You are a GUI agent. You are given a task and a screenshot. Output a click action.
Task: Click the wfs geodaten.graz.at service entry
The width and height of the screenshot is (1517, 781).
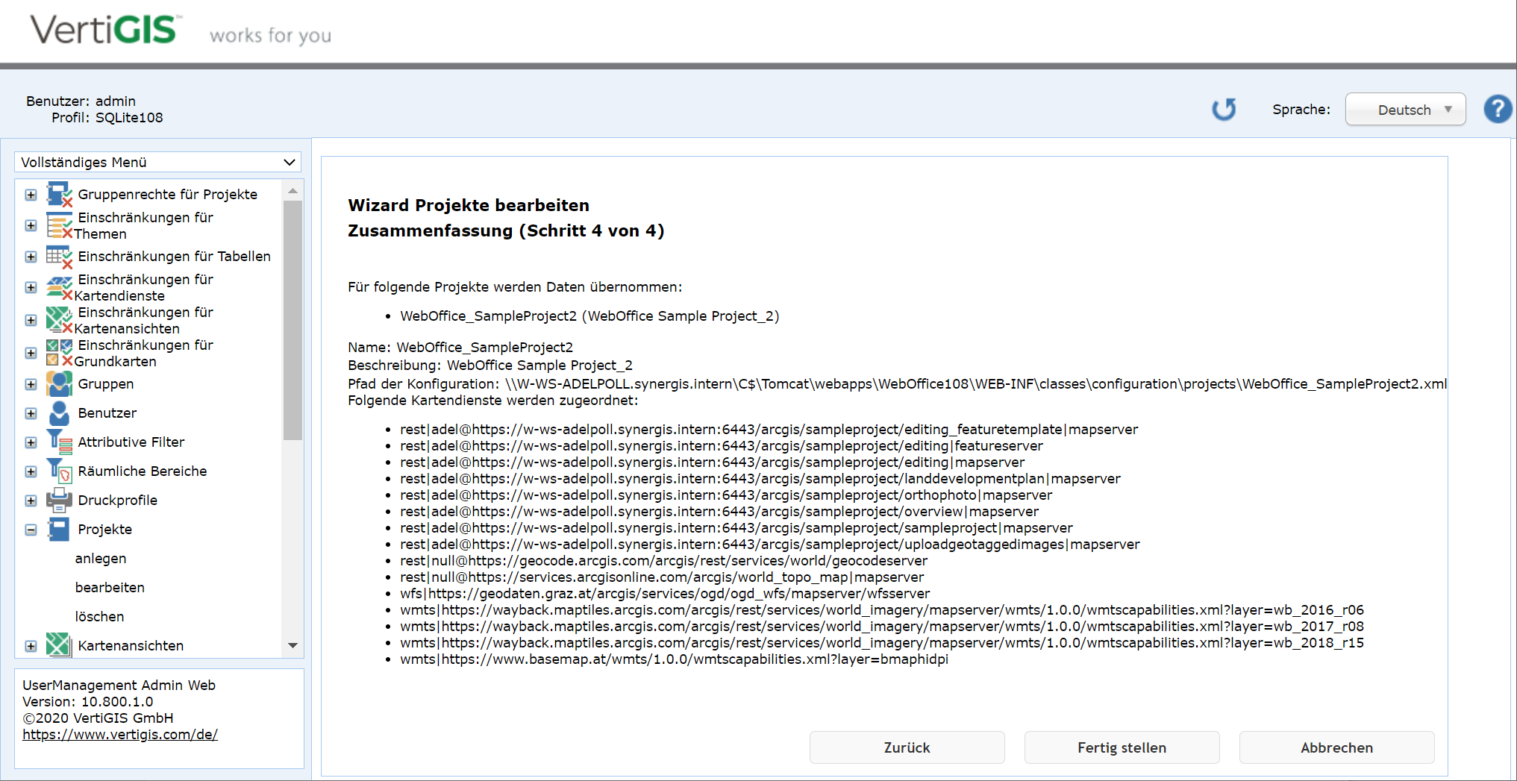pos(665,594)
